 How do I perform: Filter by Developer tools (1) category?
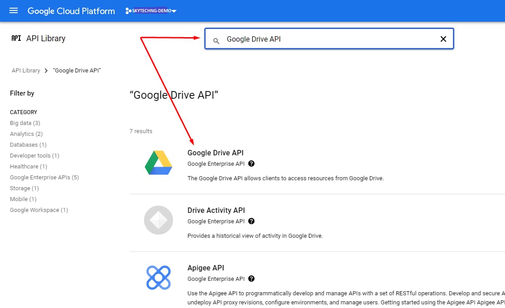(34, 156)
